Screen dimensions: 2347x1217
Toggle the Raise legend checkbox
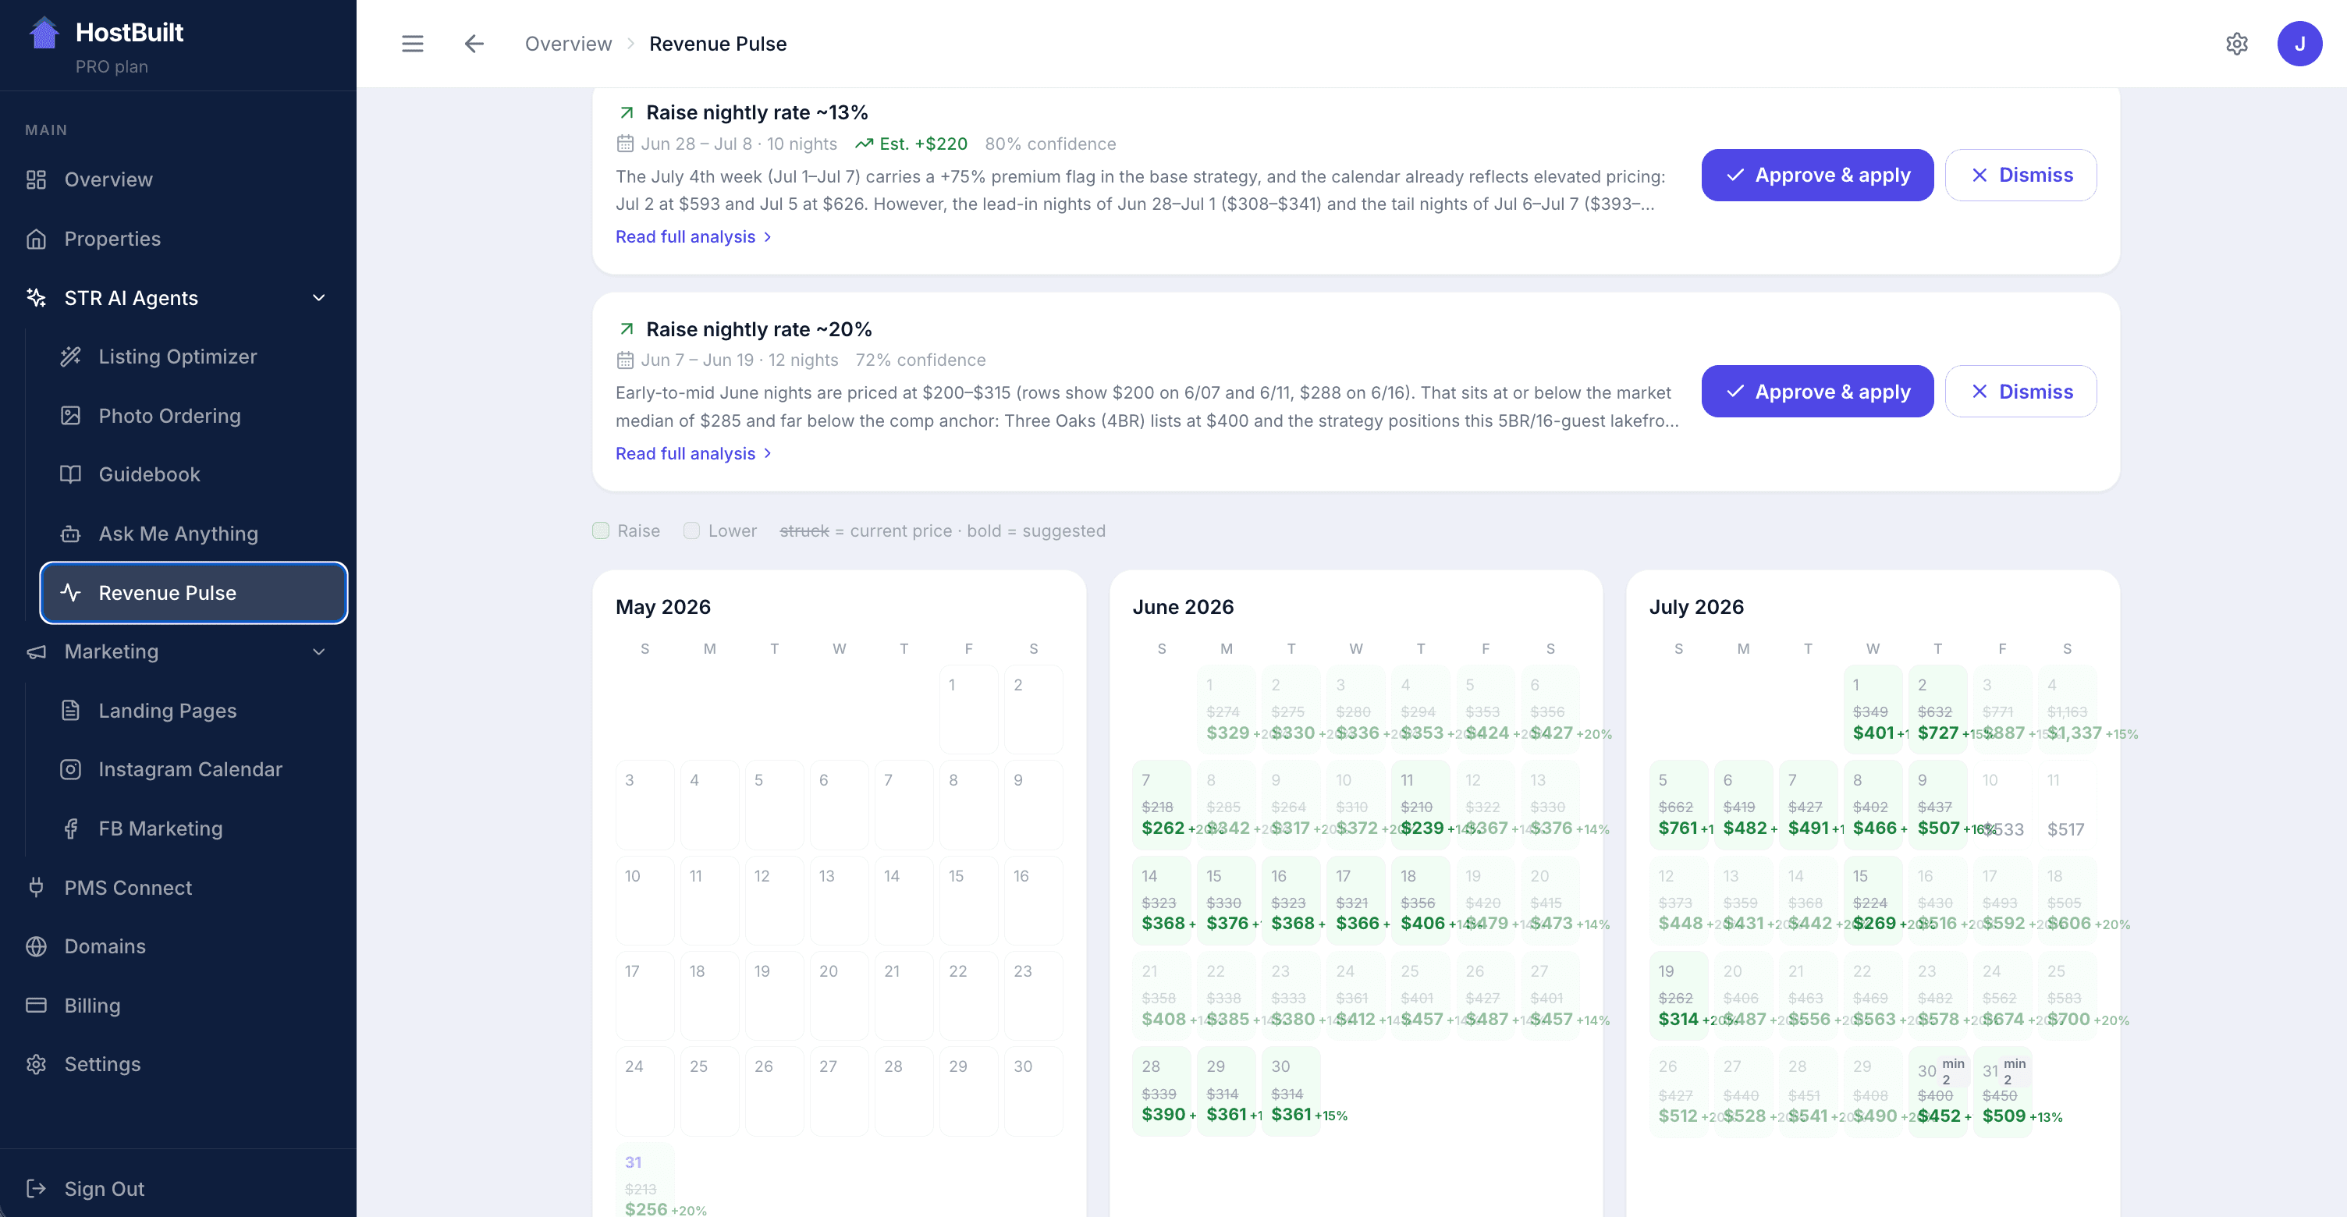[601, 531]
